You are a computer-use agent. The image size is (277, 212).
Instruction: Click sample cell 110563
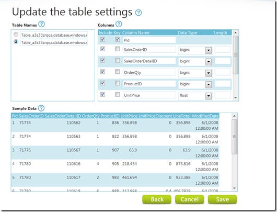coord(74,137)
